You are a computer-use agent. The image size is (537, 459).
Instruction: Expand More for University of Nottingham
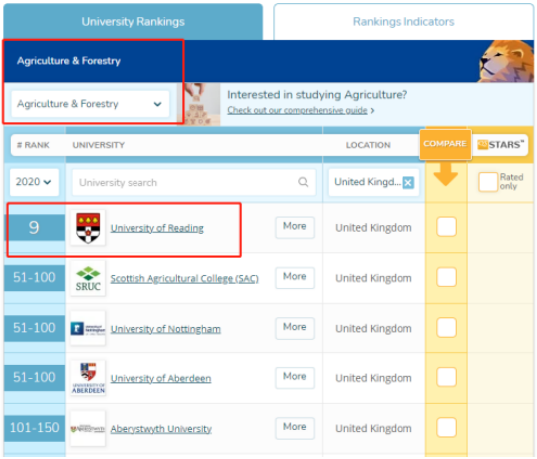(295, 328)
